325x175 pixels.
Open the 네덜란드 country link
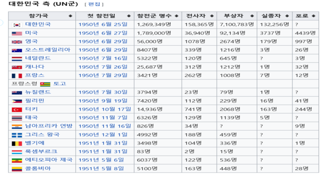click(x=38, y=58)
